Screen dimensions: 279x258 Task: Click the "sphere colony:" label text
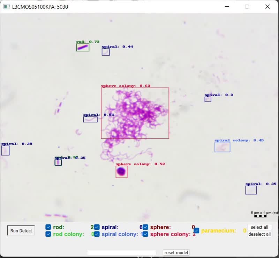point(170,234)
